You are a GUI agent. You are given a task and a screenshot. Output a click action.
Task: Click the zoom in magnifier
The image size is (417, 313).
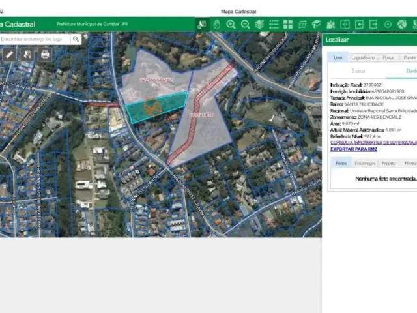231,24
